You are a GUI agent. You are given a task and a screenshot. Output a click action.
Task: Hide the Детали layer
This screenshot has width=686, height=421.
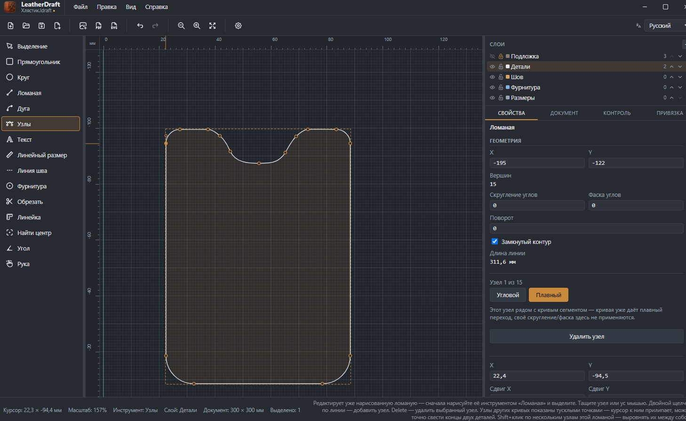[493, 67]
